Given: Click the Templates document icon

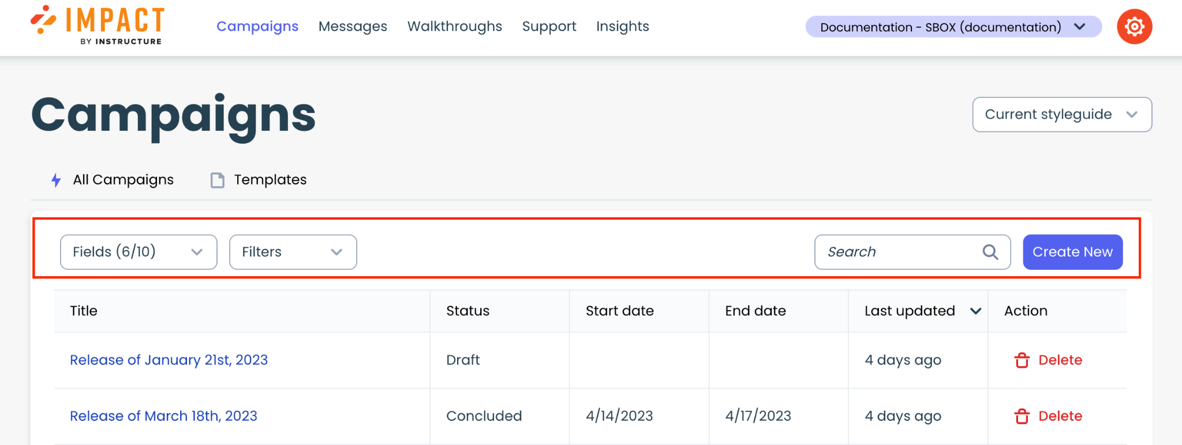Looking at the screenshot, I should point(217,180).
